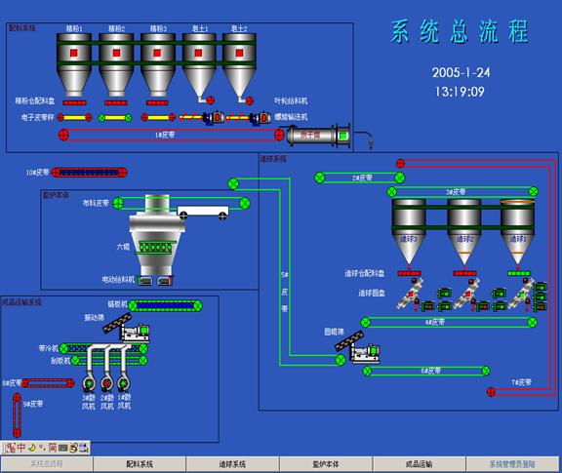Toggle the red indicator on 精粉2 silo

tap(116, 53)
